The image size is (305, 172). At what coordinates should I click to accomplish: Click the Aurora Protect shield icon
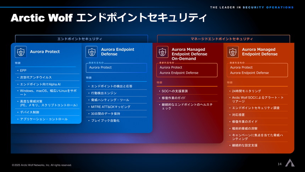pyautogui.click(x=21, y=52)
